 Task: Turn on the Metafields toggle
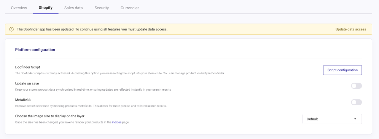pyautogui.click(x=356, y=102)
